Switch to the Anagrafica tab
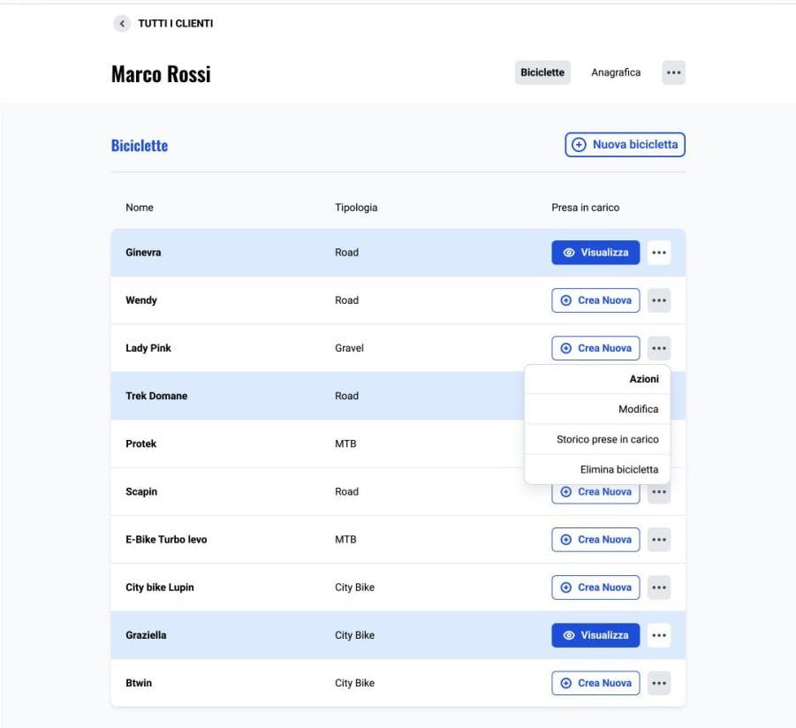The height and width of the screenshot is (728, 796). coord(616,72)
